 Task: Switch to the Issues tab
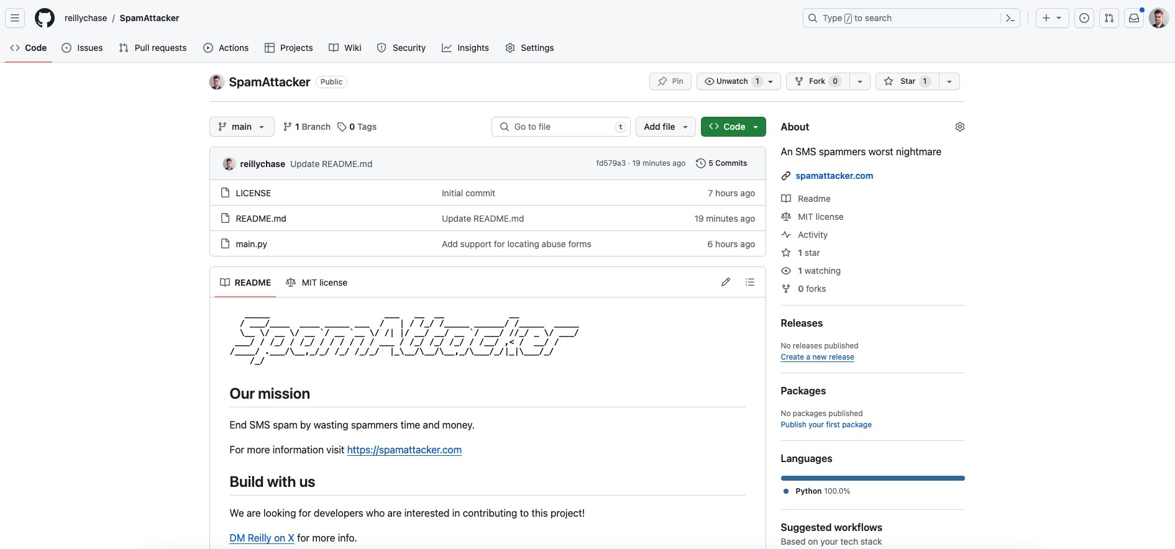point(83,48)
